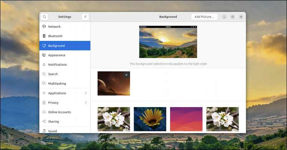
Task: Expand the Privacy submenu chevron
Action: tap(86, 102)
